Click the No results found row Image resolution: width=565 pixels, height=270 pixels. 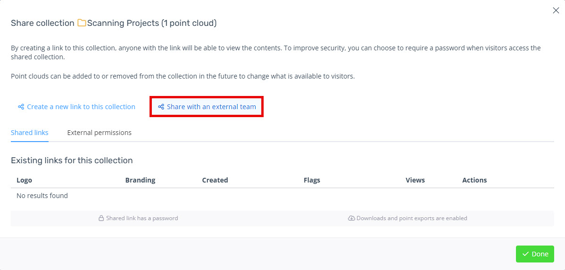pos(282,196)
